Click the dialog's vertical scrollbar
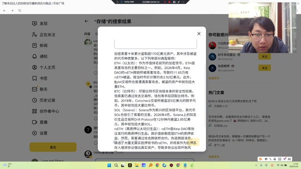This screenshot has width=301, height=169. pyautogui.click(x=205, y=96)
